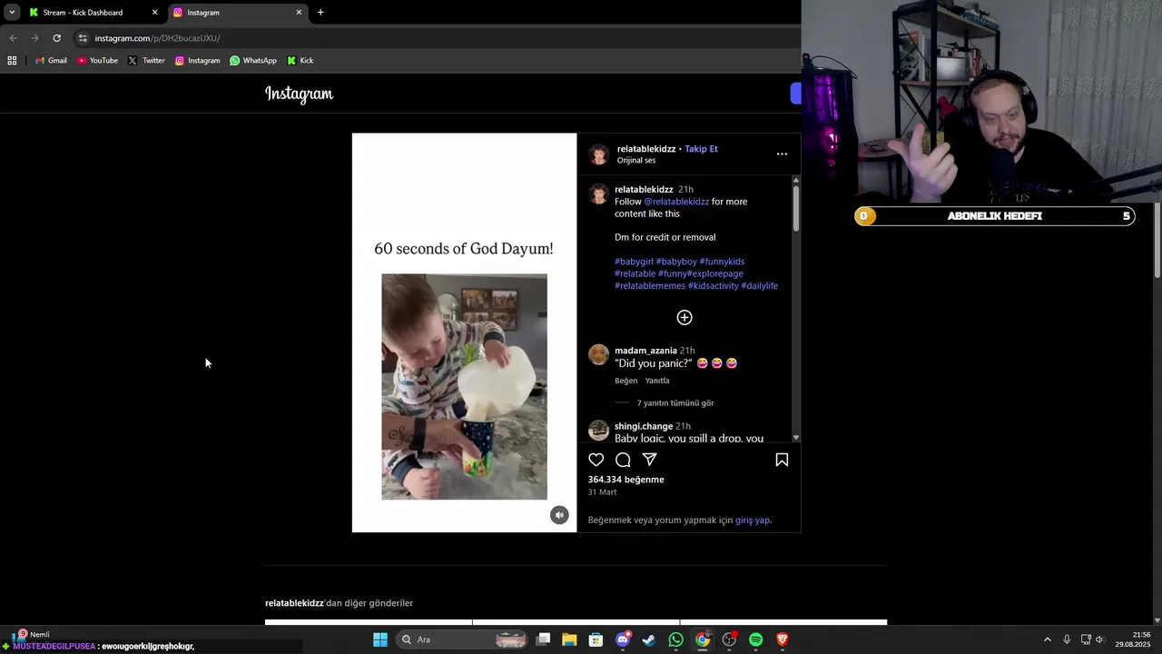Open shingi.change's profile from comment
Viewport: 1162px width, 654px height.
pyautogui.click(x=644, y=426)
